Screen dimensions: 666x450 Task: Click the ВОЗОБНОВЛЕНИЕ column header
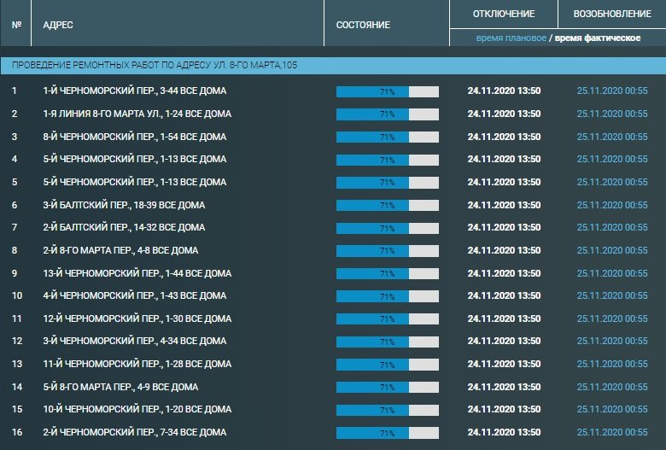pos(612,14)
